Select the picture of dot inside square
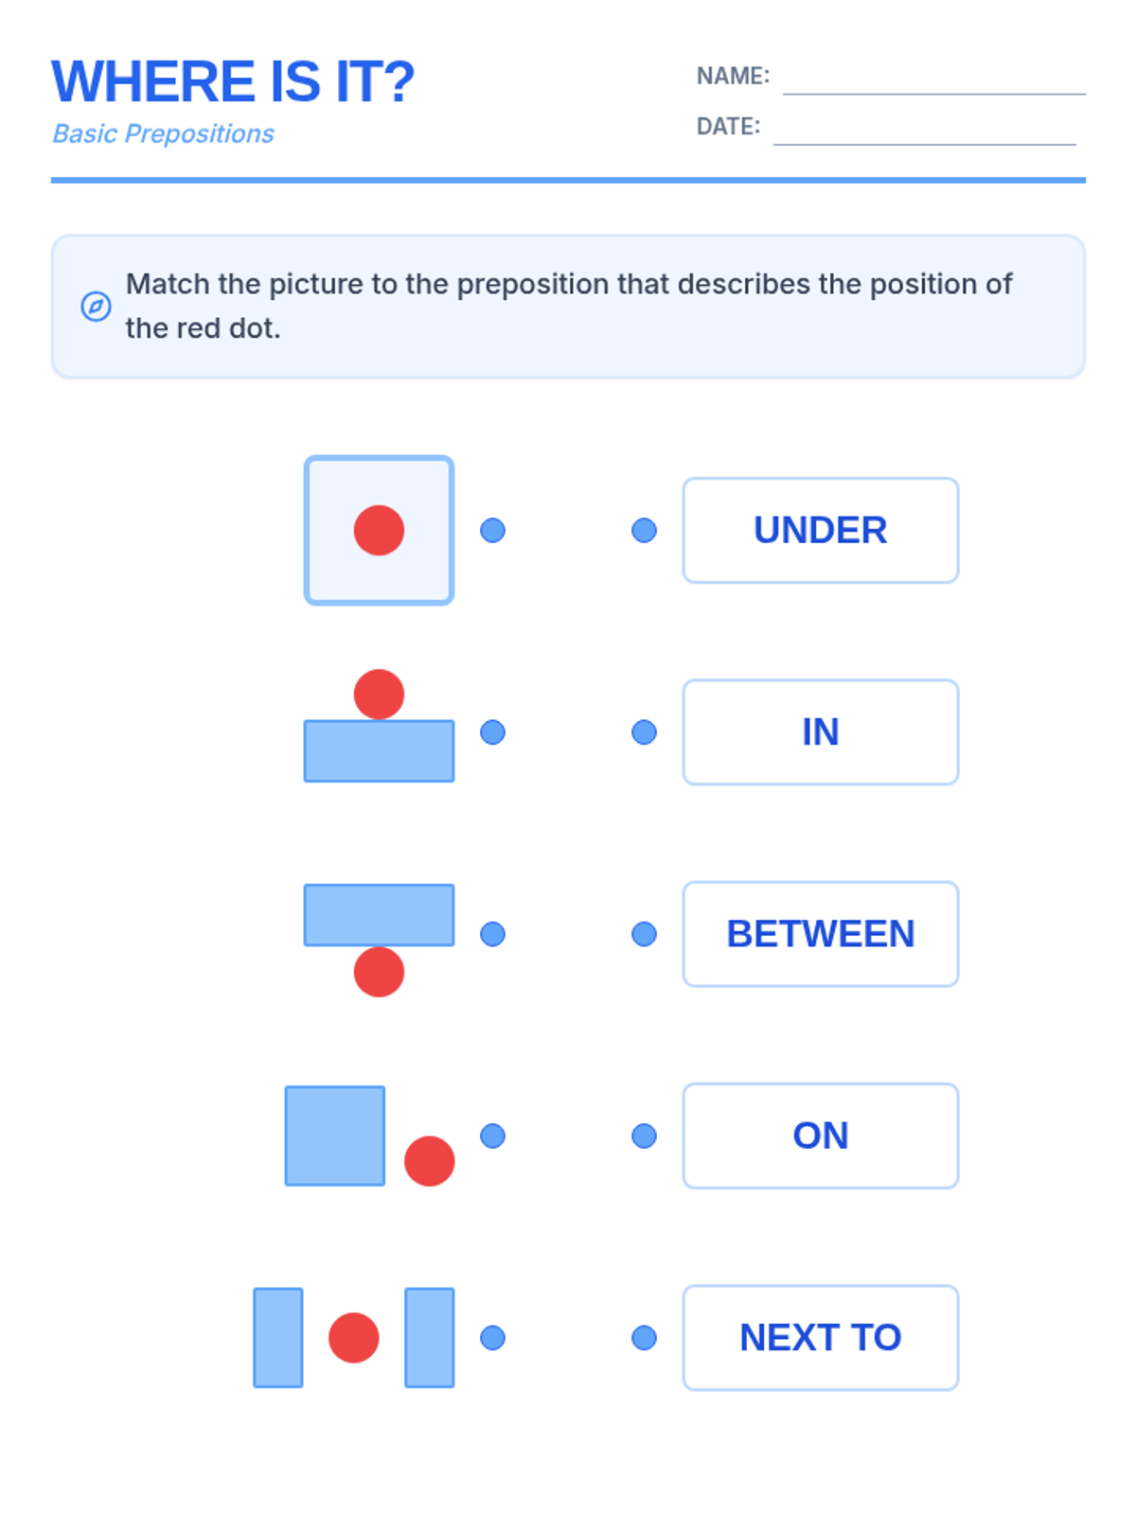The height and width of the screenshot is (1514, 1136). 379,530
